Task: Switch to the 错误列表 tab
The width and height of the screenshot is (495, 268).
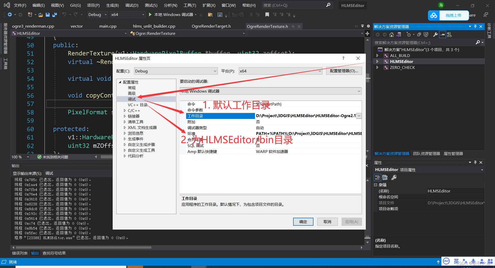Action: tap(20, 253)
